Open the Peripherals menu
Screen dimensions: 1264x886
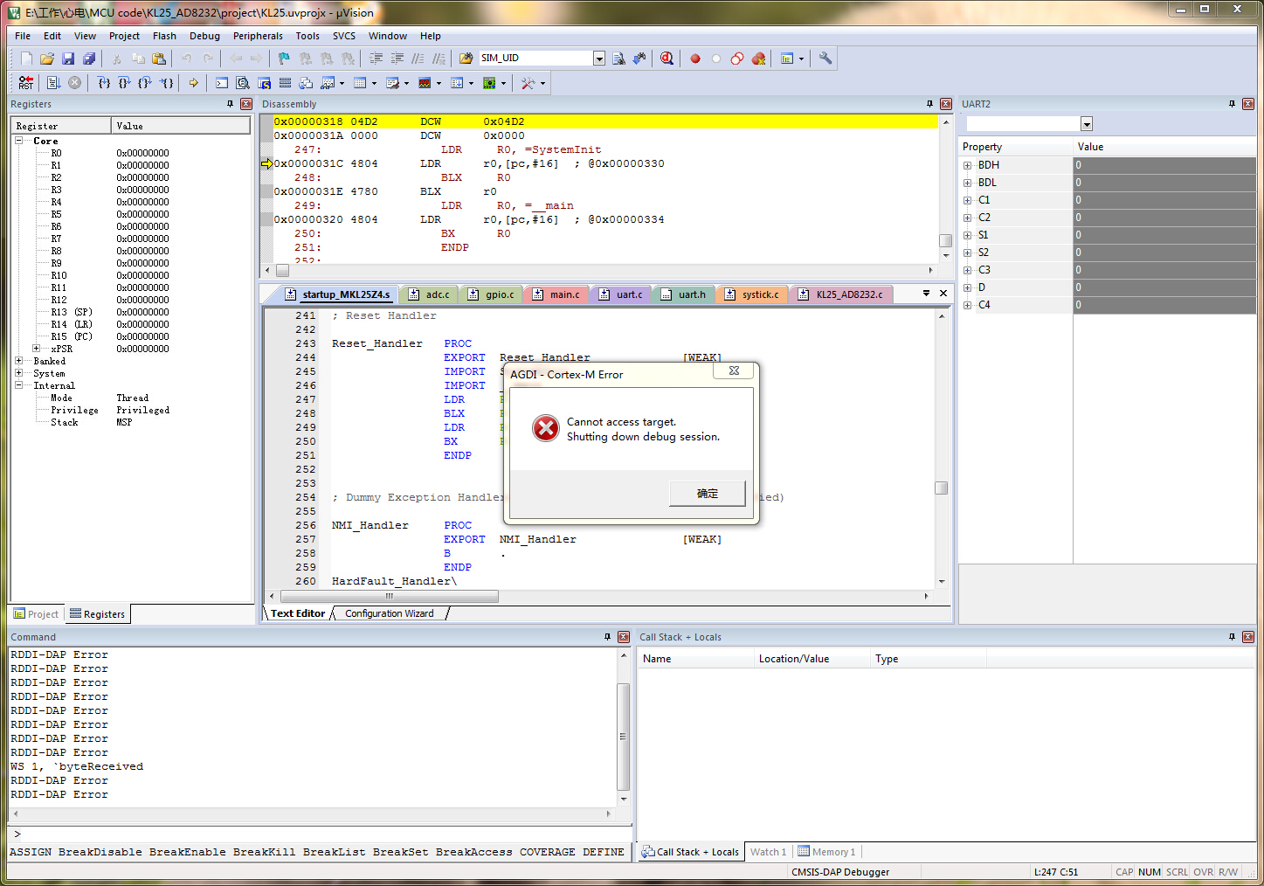point(258,36)
